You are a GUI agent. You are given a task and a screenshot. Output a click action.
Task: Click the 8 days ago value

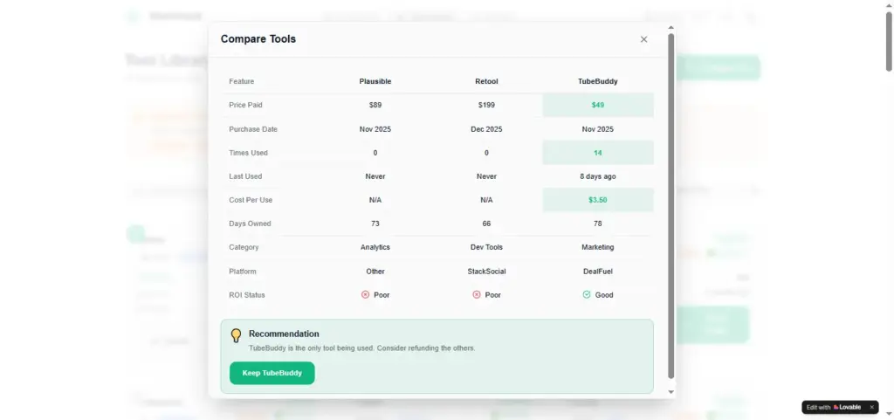[x=597, y=176]
